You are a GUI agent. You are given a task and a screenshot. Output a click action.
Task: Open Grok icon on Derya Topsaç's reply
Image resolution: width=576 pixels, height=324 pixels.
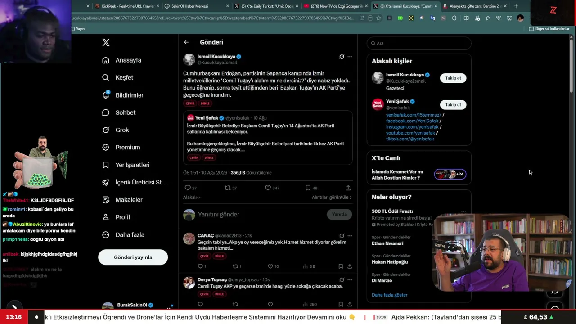click(342, 279)
